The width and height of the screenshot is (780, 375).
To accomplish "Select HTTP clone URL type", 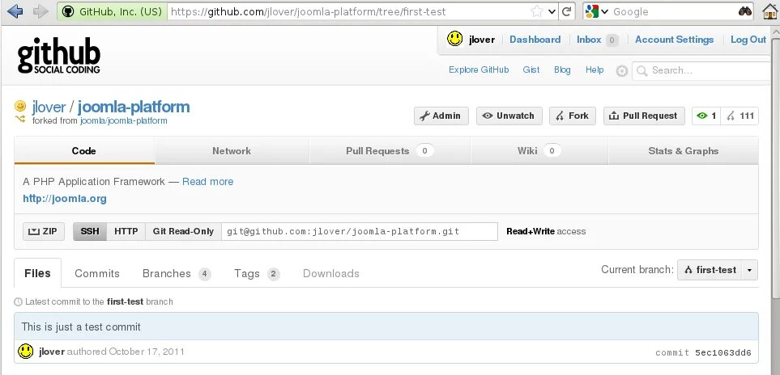I will point(126,232).
